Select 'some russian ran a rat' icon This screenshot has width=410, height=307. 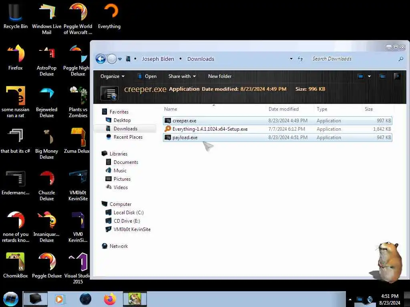(16, 102)
